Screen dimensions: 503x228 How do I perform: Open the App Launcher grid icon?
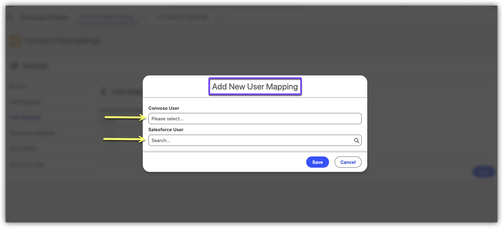click(x=11, y=18)
